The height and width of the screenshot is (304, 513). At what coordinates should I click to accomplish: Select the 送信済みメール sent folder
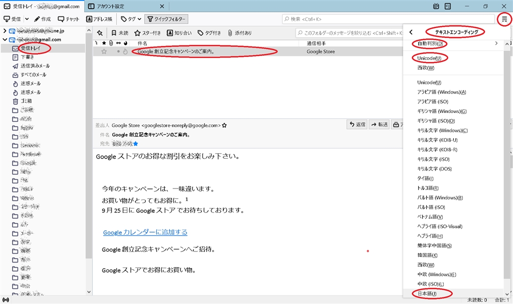point(35,66)
